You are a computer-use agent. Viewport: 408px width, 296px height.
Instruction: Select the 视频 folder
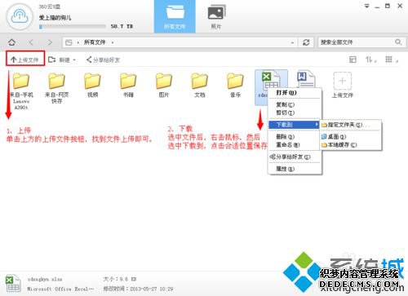pos(92,85)
